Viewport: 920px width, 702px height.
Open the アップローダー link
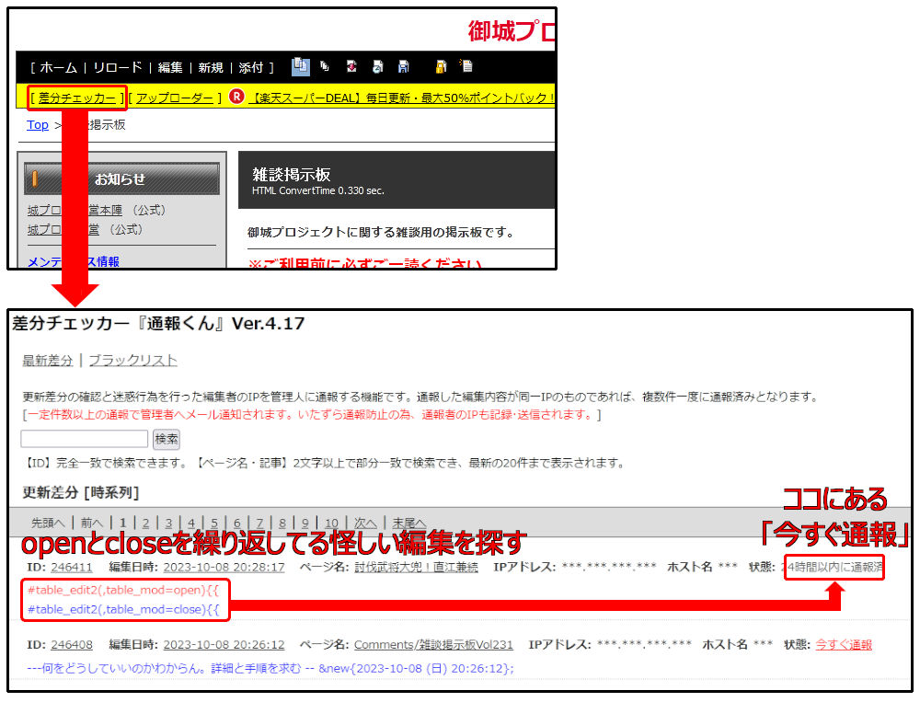pos(175,98)
